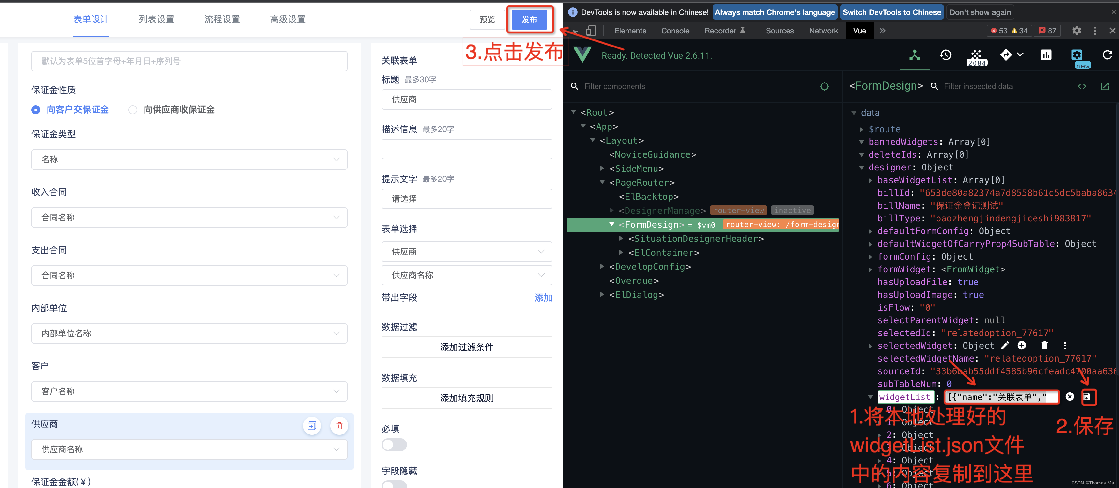Click the inspect DOM code brackets icon
Image resolution: width=1119 pixels, height=488 pixels.
click(1082, 86)
